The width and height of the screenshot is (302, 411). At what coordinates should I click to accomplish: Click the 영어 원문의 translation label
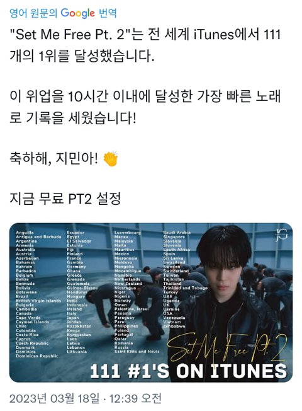pos(33,13)
